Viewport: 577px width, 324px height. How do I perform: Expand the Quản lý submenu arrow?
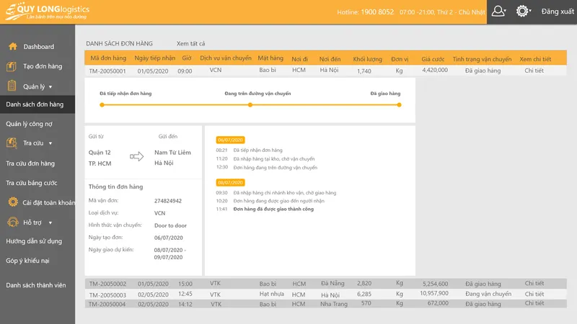(50, 87)
